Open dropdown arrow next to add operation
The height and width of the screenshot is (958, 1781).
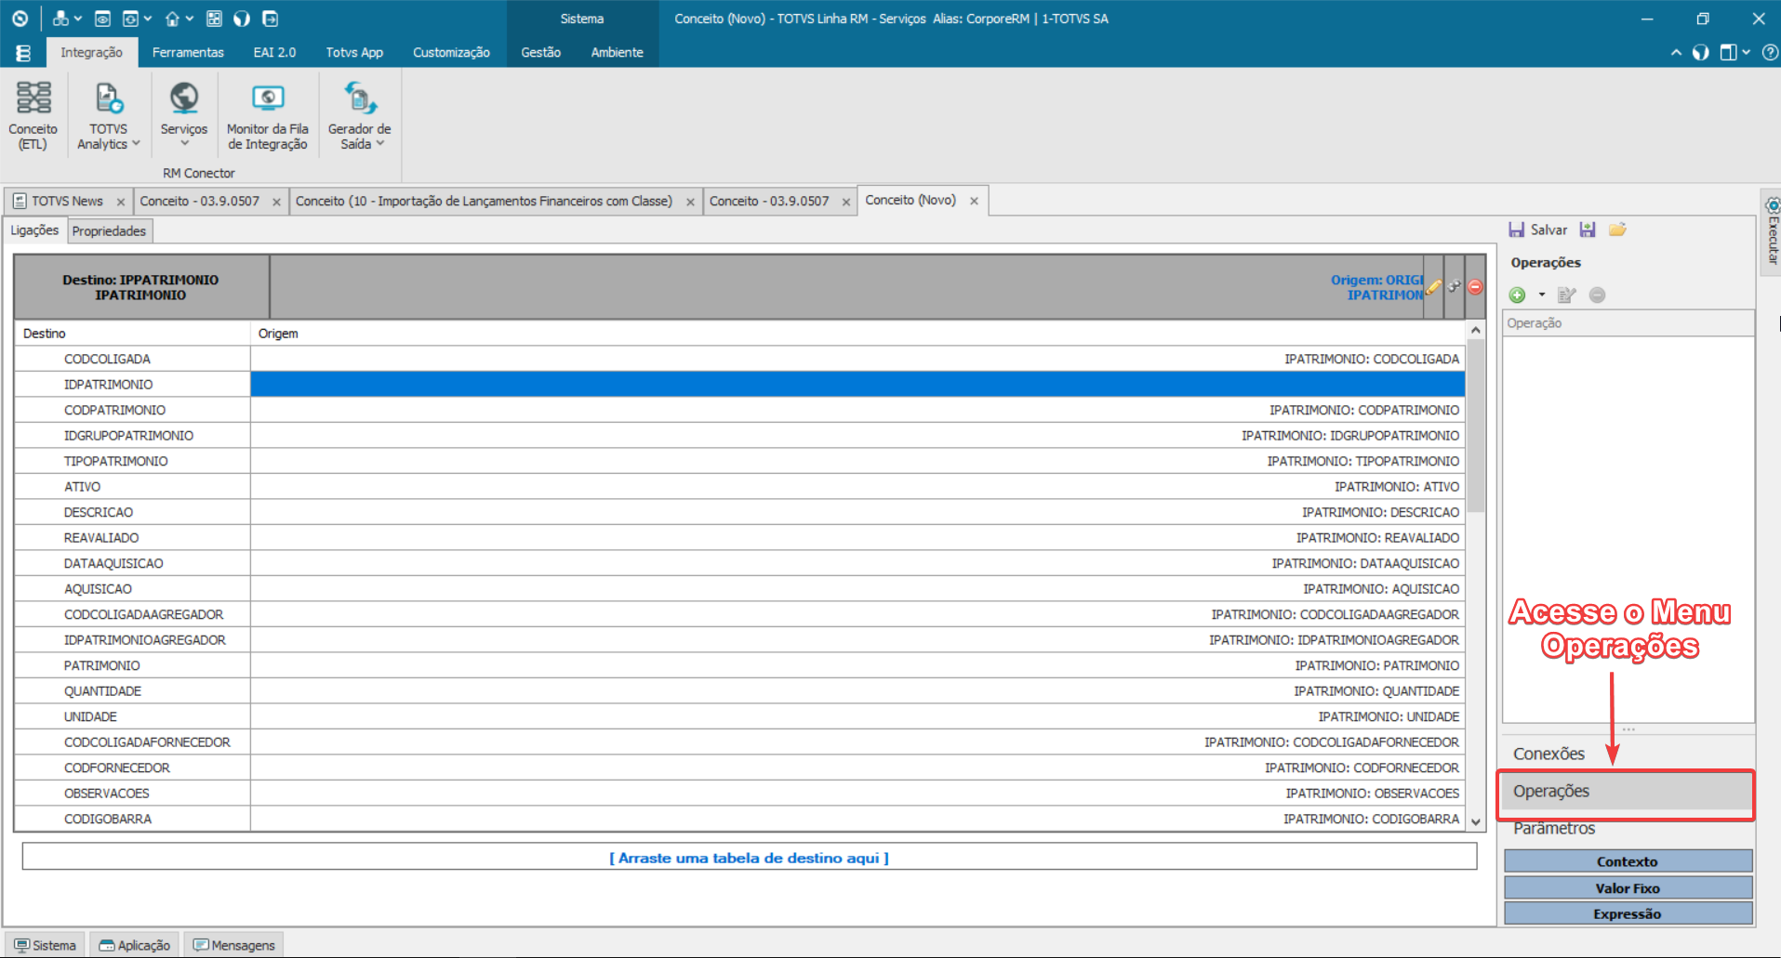(x=1541, y=295)
